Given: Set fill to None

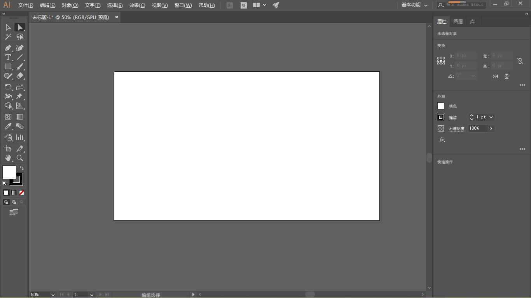Looking at the screenshot, I should point(22,192).
